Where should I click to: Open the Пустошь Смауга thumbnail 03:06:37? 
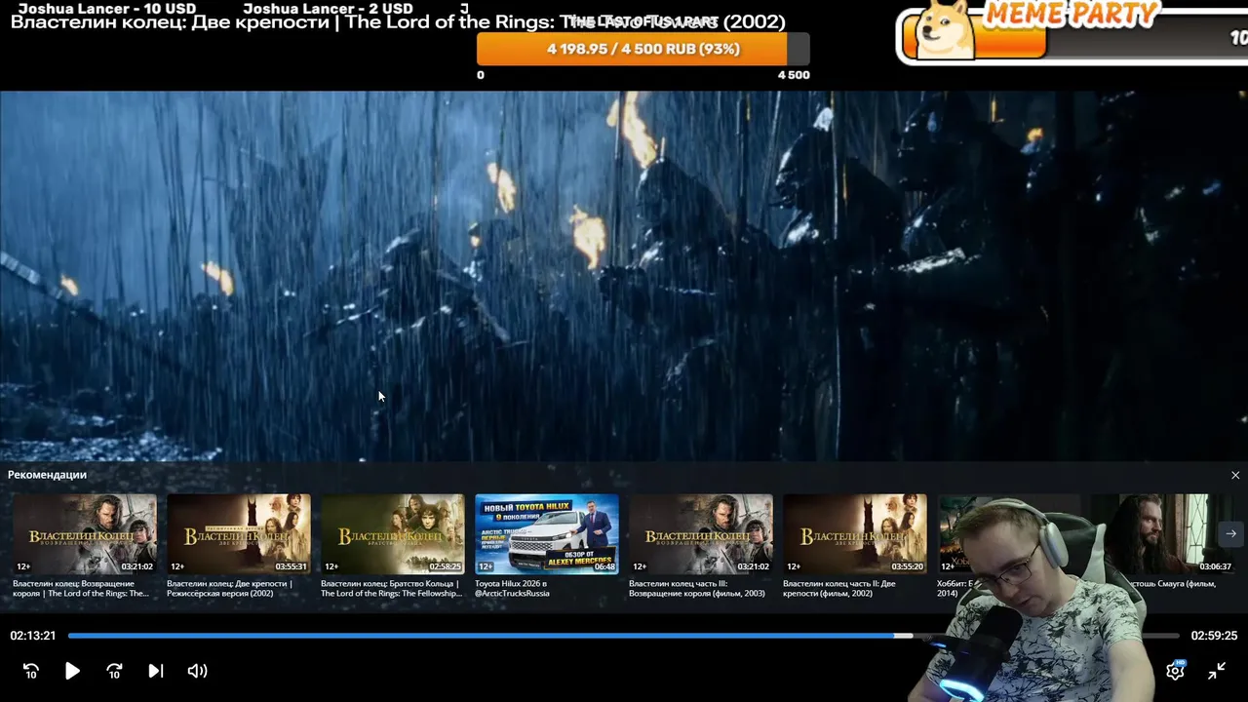(1163, 534)
